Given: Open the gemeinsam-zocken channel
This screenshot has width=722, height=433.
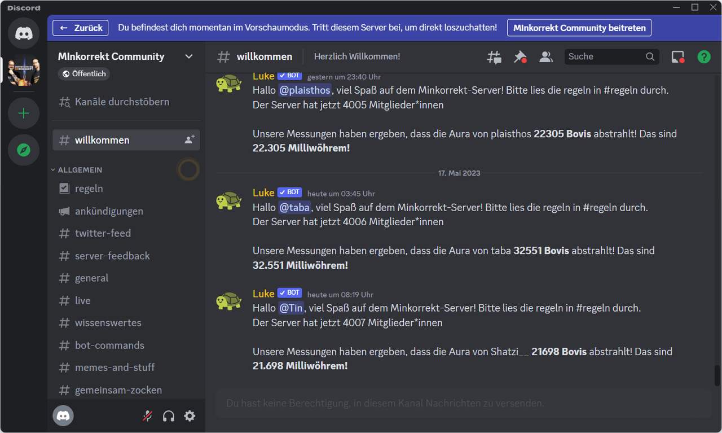Looking at the screenshot, I should pos(126,390).
